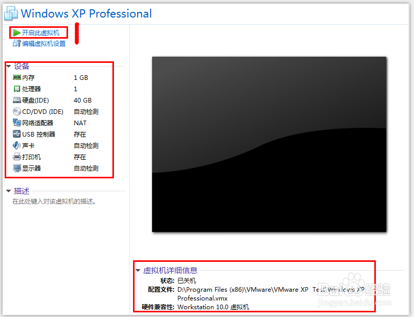Click the processor count value 1
This screenshot has height=317, width=414.
tap(75, 89)
